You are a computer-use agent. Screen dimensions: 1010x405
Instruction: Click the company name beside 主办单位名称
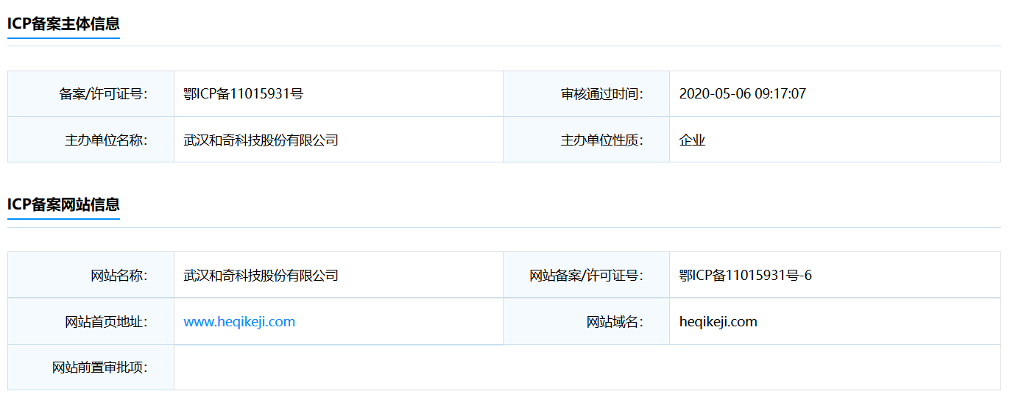click(x=261, y=140)
